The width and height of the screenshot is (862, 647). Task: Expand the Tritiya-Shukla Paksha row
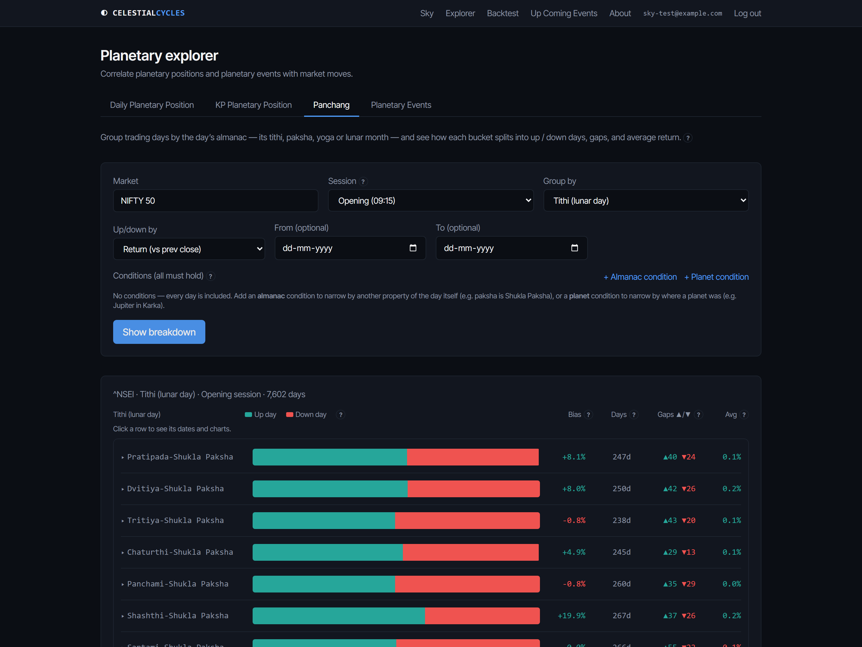click(x=431, y=520)
